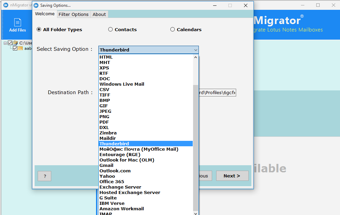Click the folder icon beside C:\Use tree node

pos(15,43)
